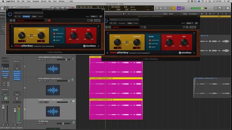The image size is (232, 130).
Task: Click Copy in MELO R plugin window
Action: coord(34,16)
